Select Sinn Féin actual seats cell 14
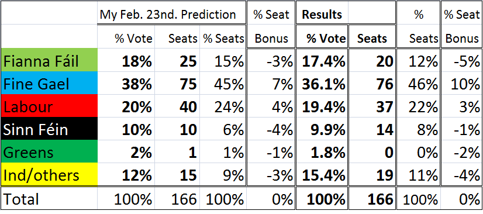Viewport: 483px width, 214px height. pos(372,128)
